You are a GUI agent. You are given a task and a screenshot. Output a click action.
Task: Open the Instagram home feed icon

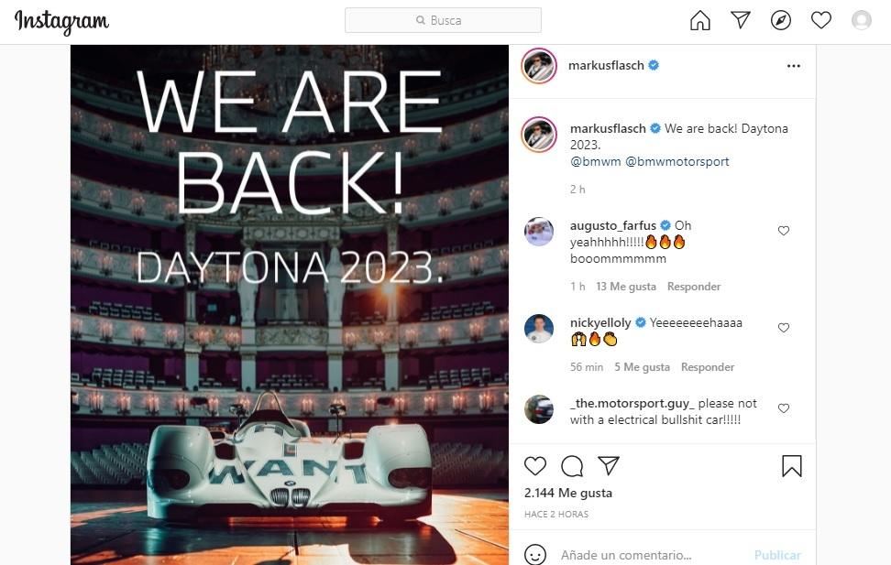click(699, 20)
